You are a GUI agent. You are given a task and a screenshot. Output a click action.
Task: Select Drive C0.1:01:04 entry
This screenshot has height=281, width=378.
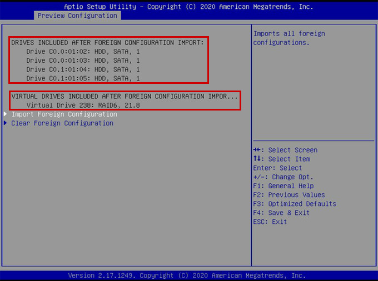(x=83, y=69)
